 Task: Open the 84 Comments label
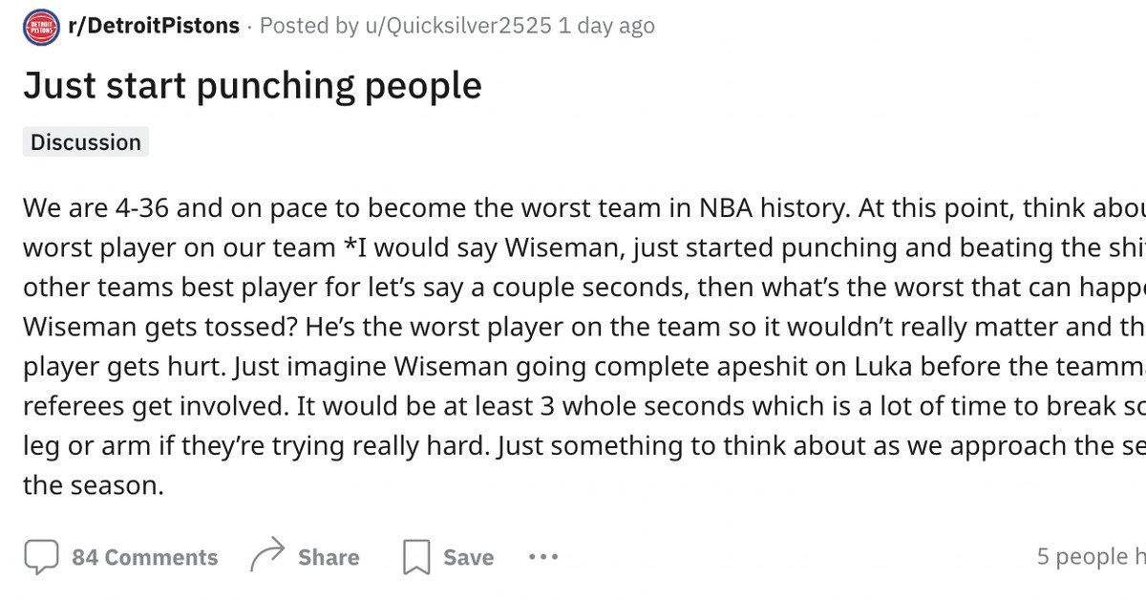(144, 557)
